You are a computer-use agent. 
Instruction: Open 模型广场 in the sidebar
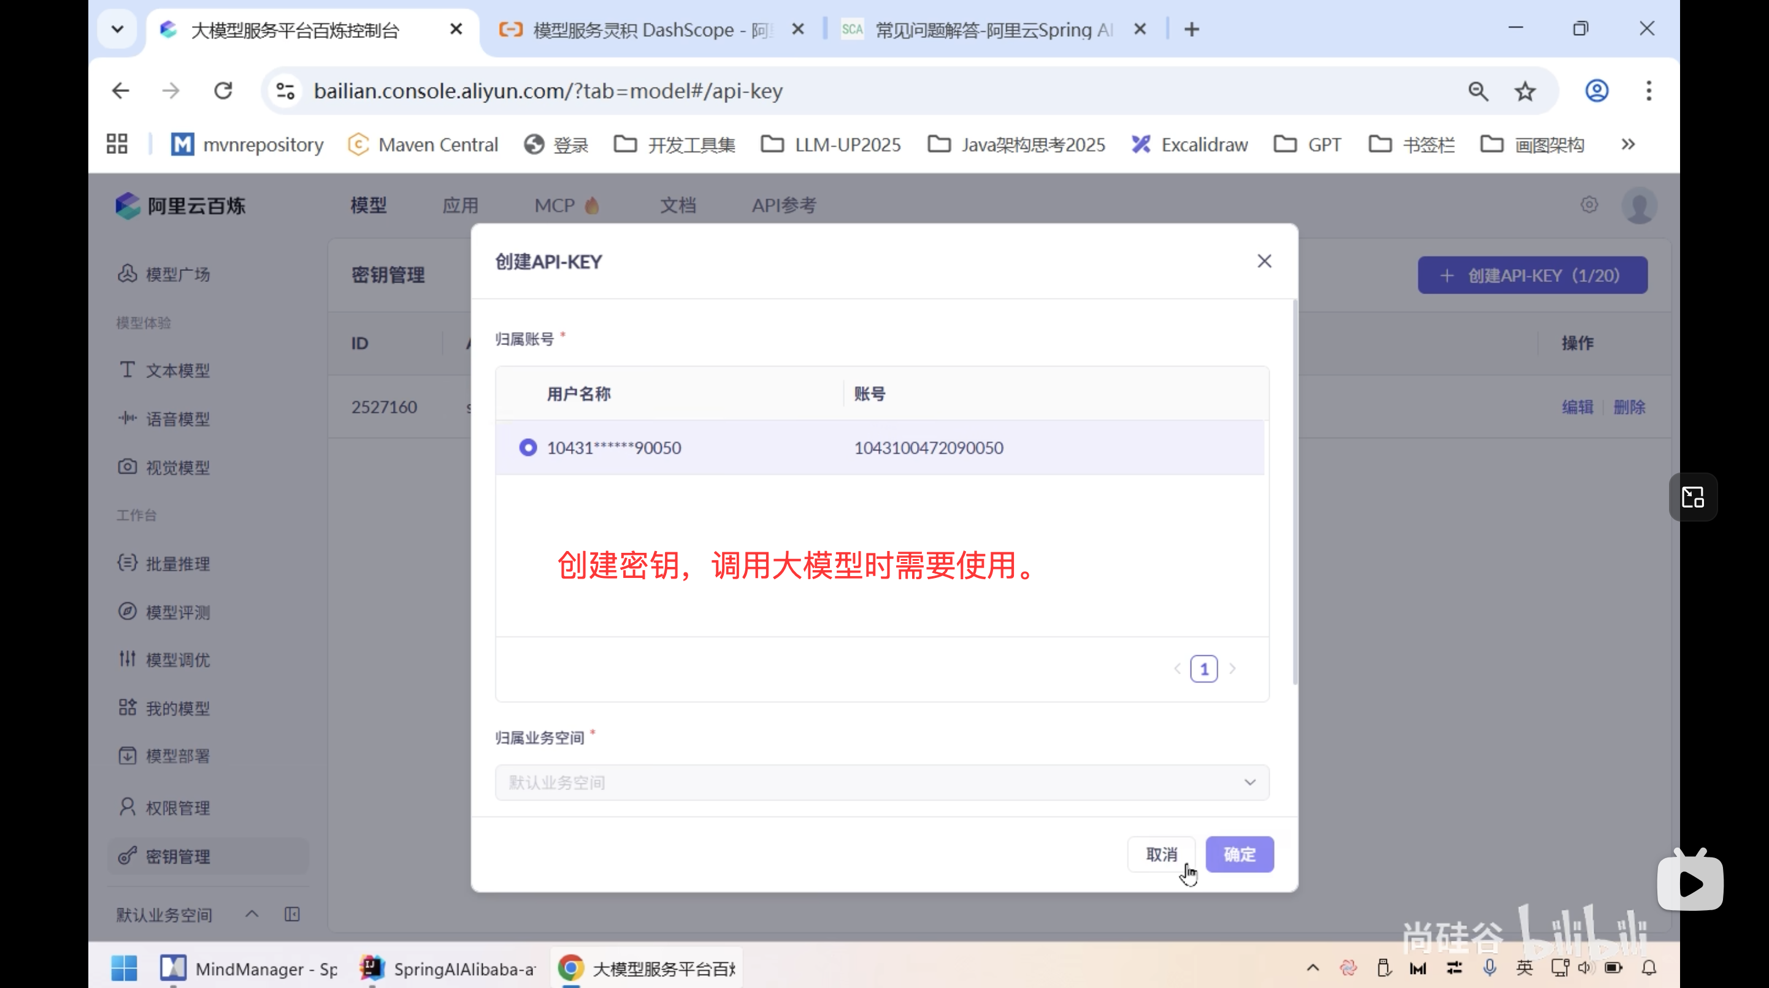tap(177, 274)
